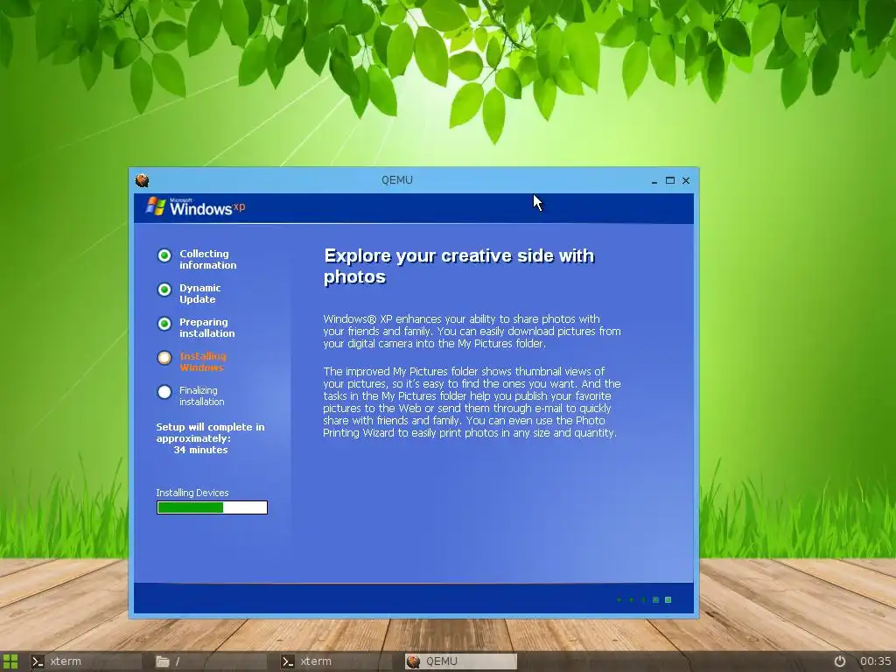
Task: Click the QEMU taskbar button
Action: pyautogui.click(x=460, y=661)
